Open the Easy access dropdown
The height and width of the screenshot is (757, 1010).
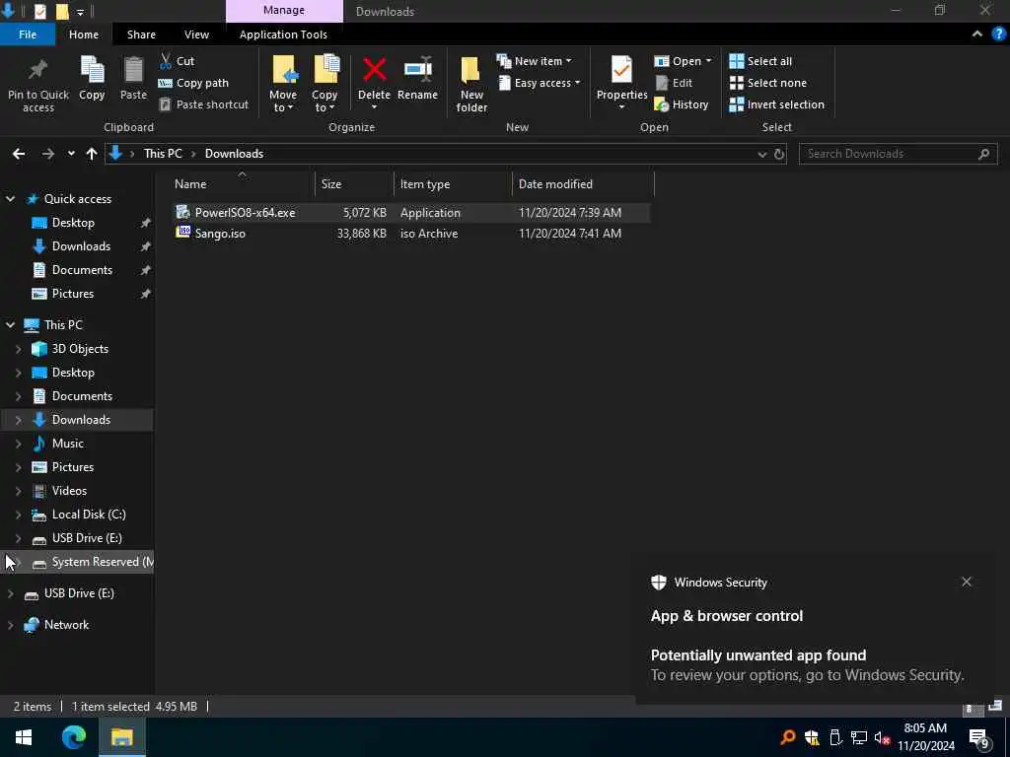coord(540,83)
